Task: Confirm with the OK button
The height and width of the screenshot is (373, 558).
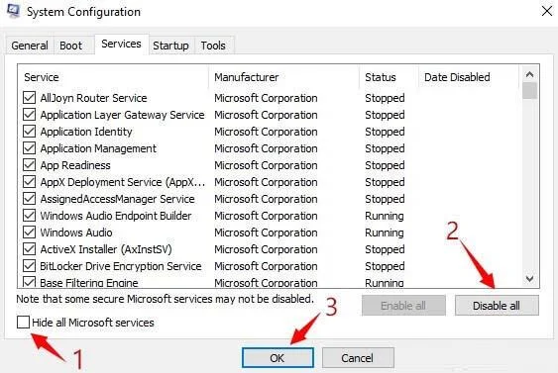Action: coord(278,358)
